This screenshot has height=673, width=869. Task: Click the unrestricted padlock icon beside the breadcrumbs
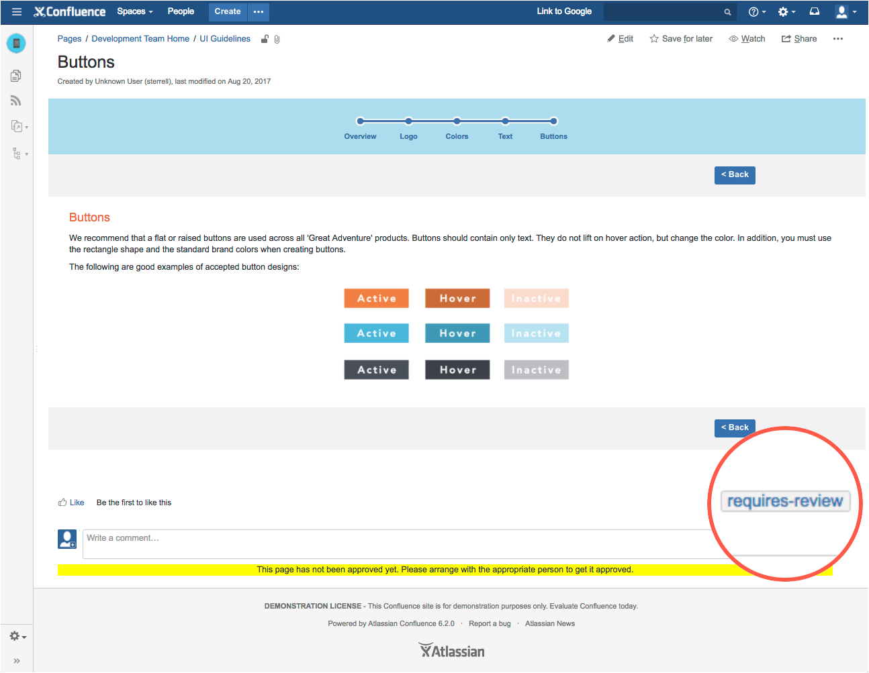tap(265, 39)
